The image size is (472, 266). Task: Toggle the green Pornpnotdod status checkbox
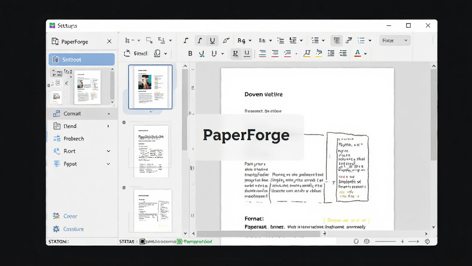pyautogui.click(x=179, y=241)
